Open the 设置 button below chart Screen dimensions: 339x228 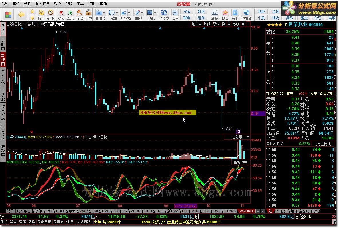[10, 211]
